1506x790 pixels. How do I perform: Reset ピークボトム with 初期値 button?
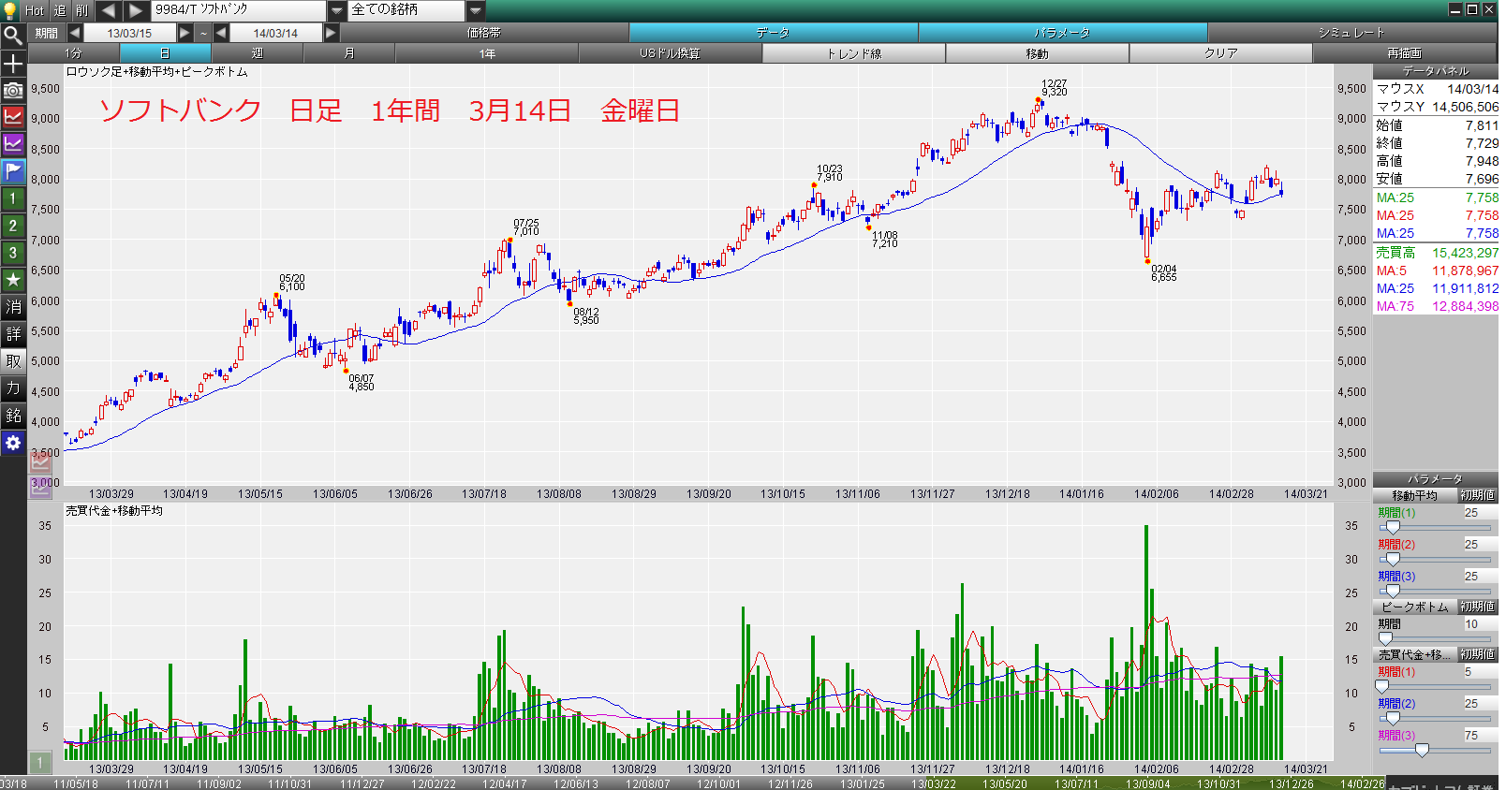tap(1478, 607)
